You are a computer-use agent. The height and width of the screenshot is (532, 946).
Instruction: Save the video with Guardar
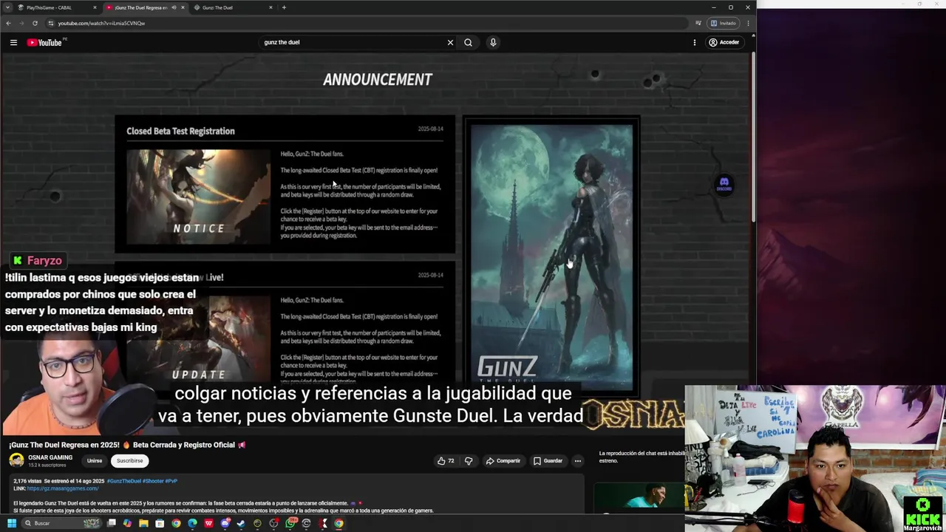pos(548,460)
